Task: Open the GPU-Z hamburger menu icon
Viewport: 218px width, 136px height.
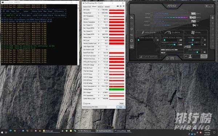Action: tap(124, 6)
